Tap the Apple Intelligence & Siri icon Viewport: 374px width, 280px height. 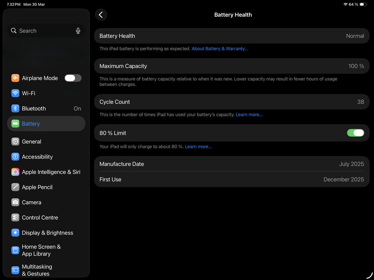tap(15, 172)
